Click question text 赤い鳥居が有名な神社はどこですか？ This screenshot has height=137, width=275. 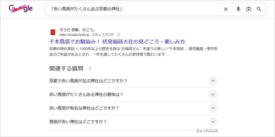[84, 108]
